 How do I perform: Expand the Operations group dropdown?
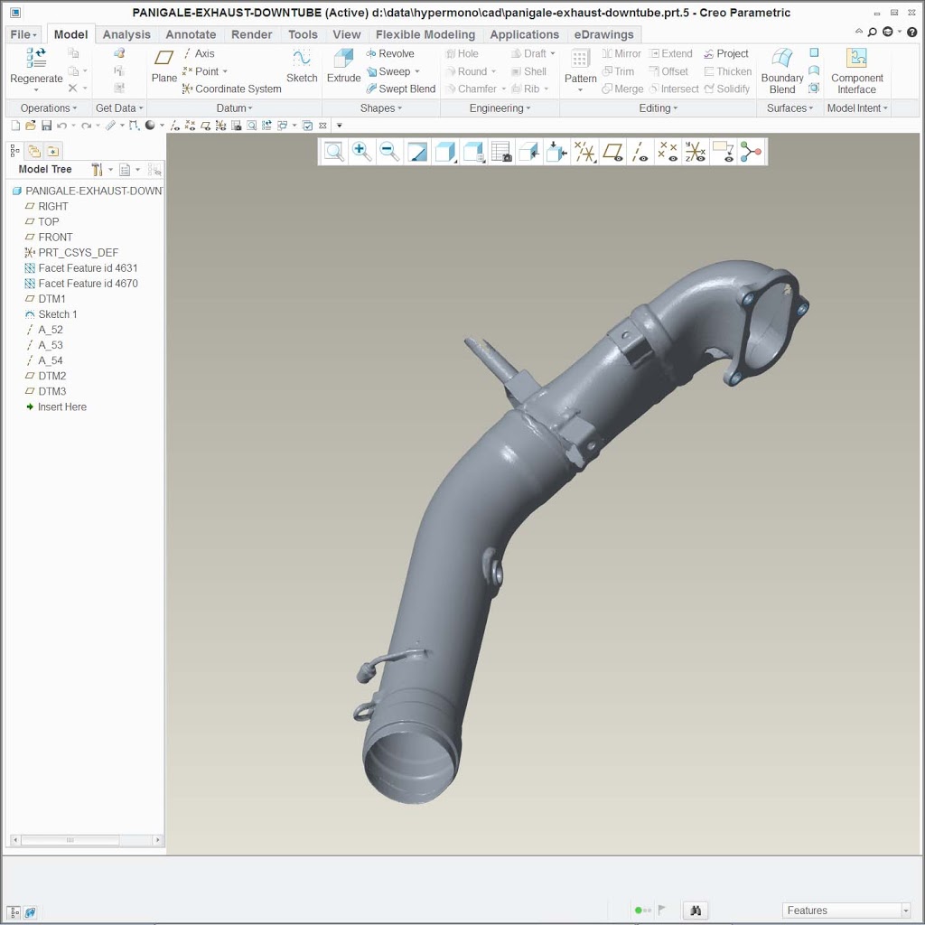[50, 108]
